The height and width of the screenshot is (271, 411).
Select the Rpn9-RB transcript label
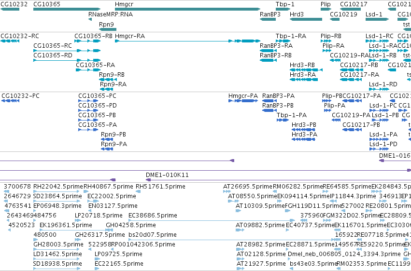click(x=112, y=75)
